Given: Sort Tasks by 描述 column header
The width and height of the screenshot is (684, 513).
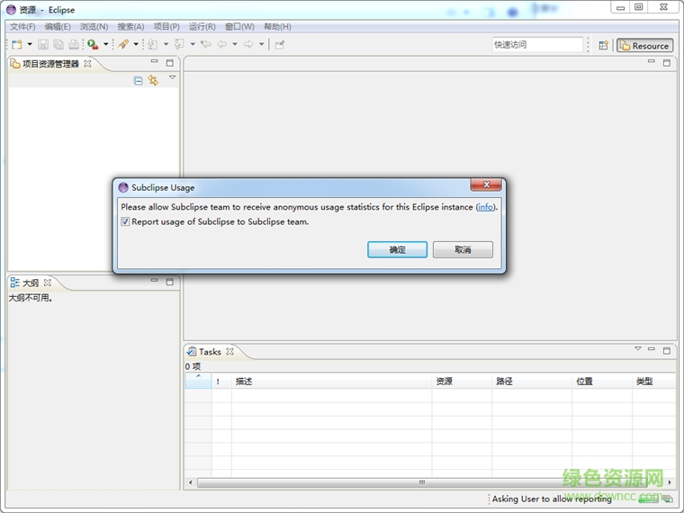Looking at the screenshot, I should coord(331,382).
